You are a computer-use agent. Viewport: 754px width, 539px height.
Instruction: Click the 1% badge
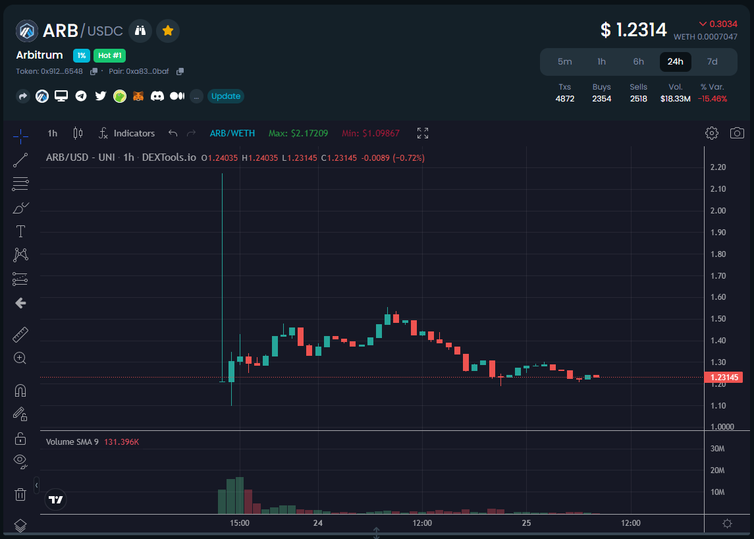(82, 55)
